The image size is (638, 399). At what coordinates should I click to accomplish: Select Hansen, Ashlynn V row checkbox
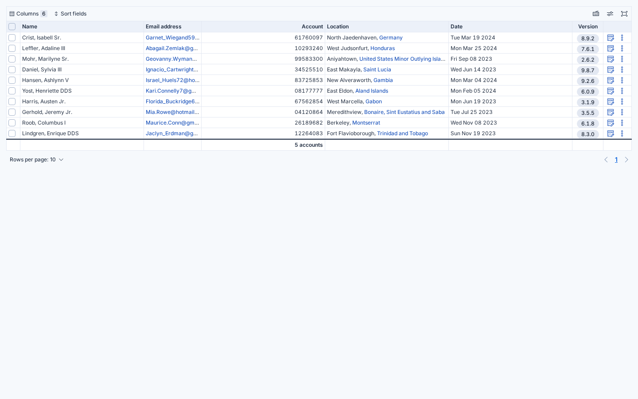click(12, 80)
